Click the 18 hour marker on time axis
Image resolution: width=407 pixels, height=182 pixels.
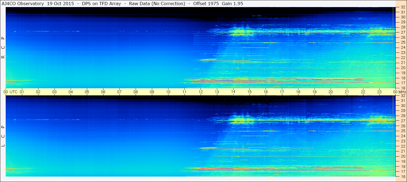298,92
